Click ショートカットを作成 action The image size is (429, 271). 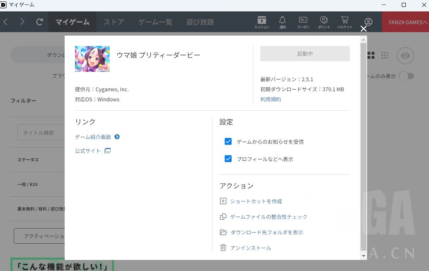(256, 201)
